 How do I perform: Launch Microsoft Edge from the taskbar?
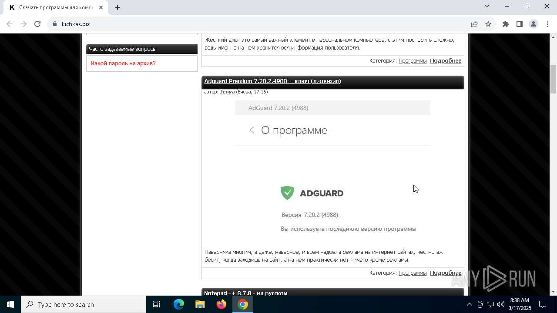coord(179,304)
